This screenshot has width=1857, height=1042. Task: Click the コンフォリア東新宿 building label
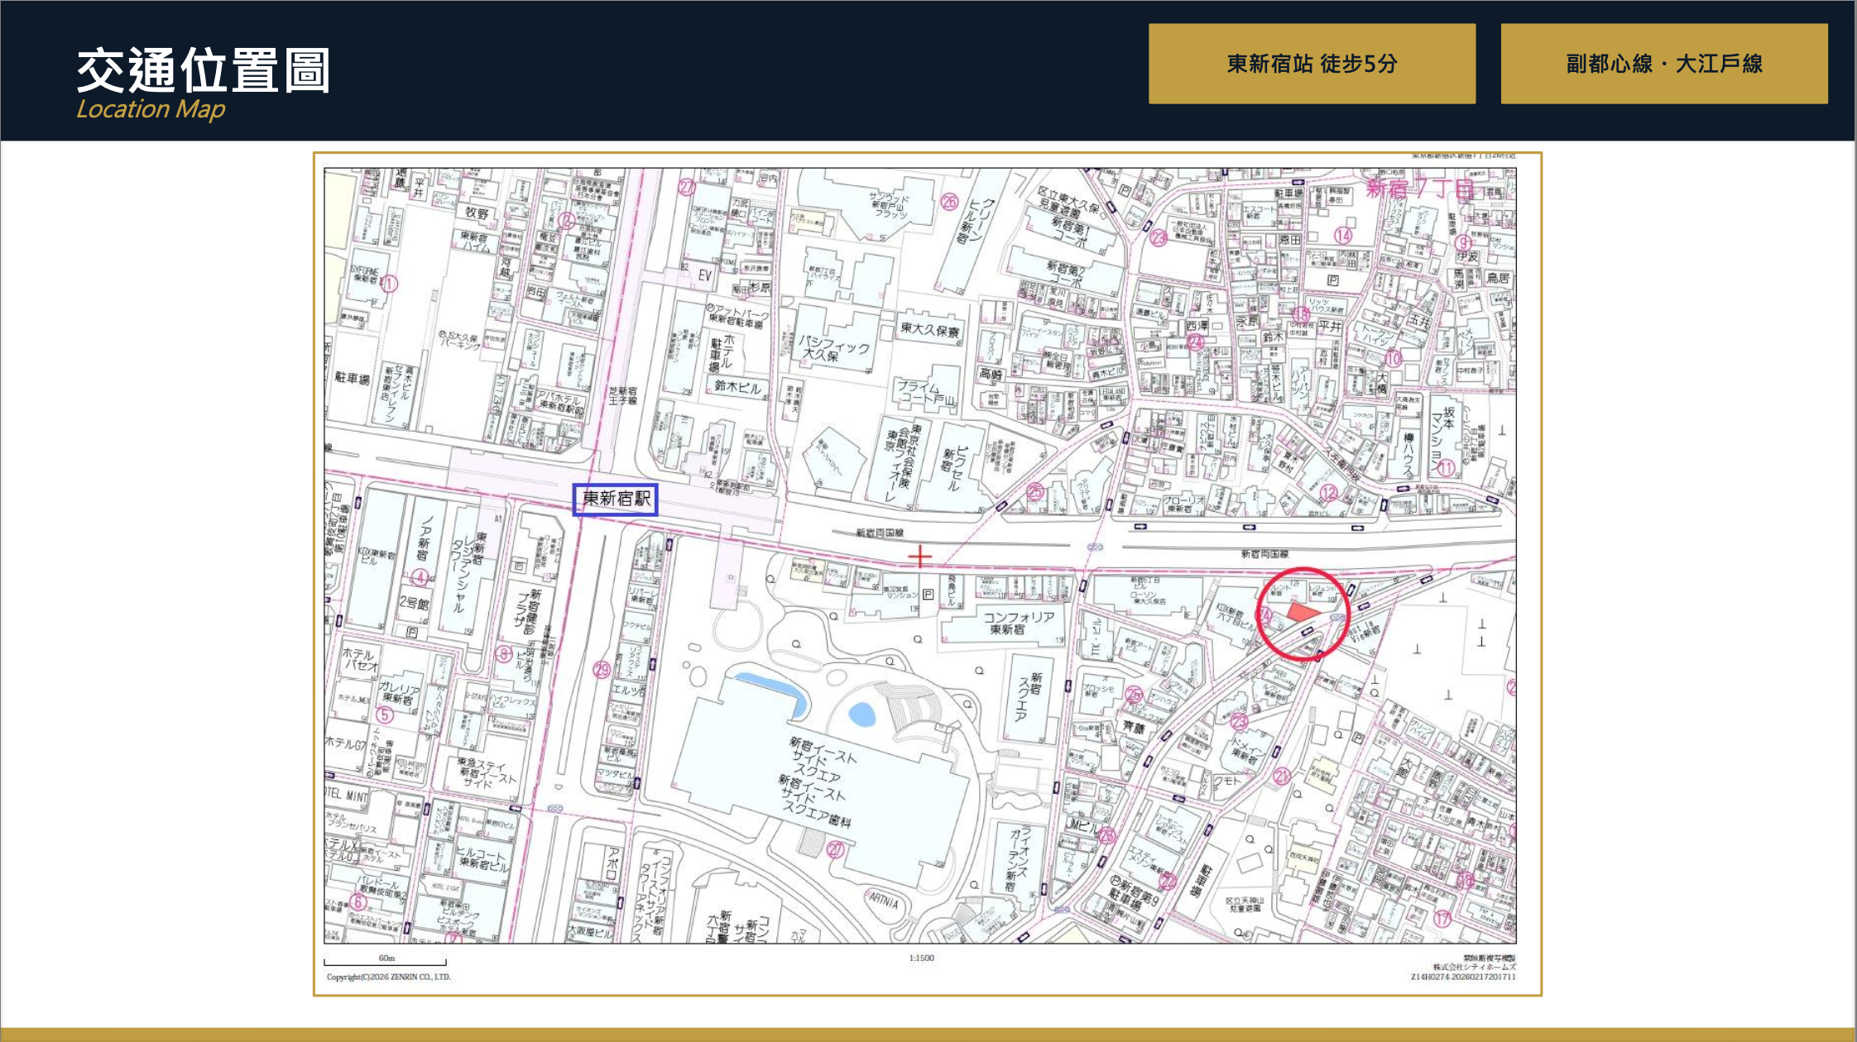point(1019,623)
